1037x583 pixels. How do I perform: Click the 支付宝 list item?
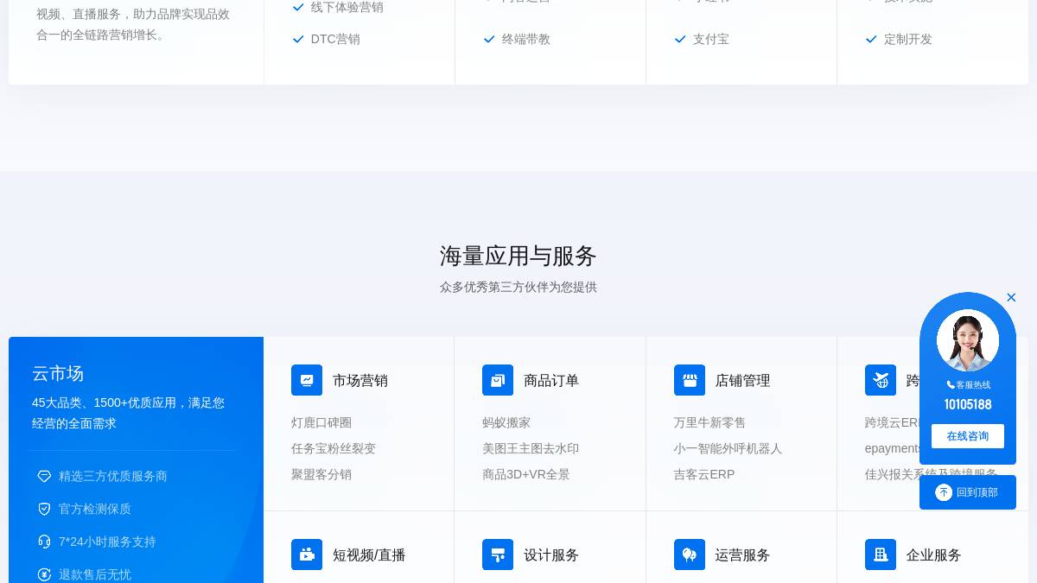711,39
